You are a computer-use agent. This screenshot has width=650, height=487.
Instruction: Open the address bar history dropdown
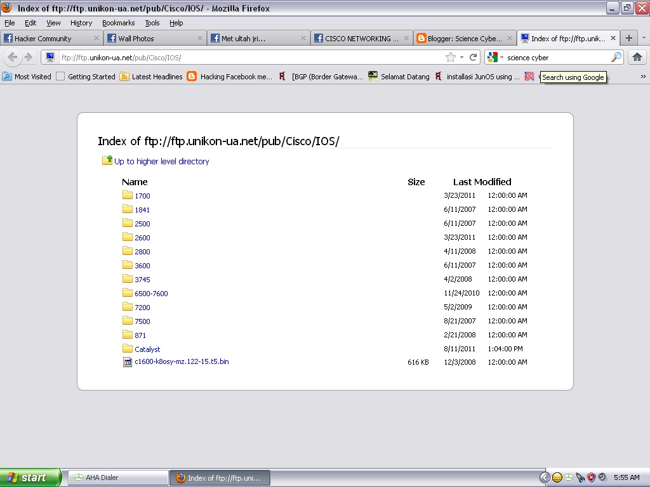[462, 58]
